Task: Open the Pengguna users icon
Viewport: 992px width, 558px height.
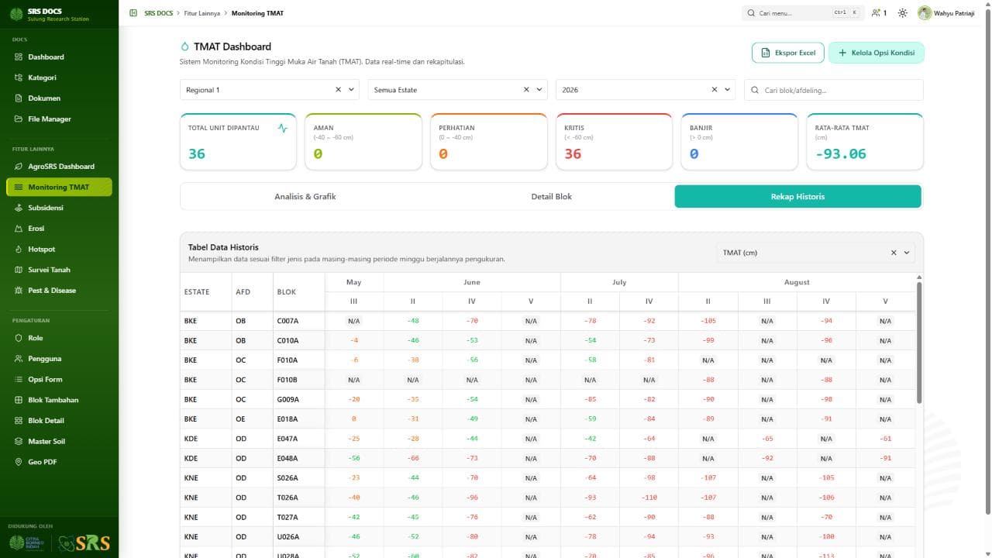Action: pos(19,359)
